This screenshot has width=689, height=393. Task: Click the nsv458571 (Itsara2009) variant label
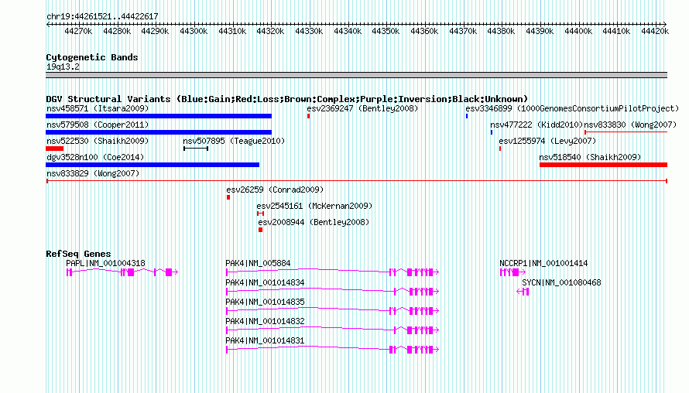pyautogui.click(x=98, y=108)
